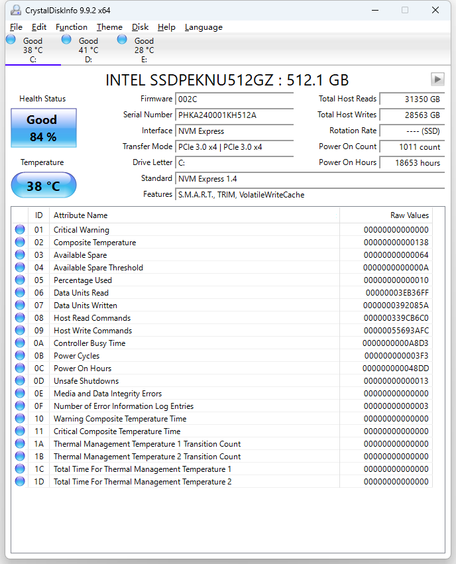
Task: Click the Good 84 % health status button
Action: pyautogui.click(x=44, y=128)
